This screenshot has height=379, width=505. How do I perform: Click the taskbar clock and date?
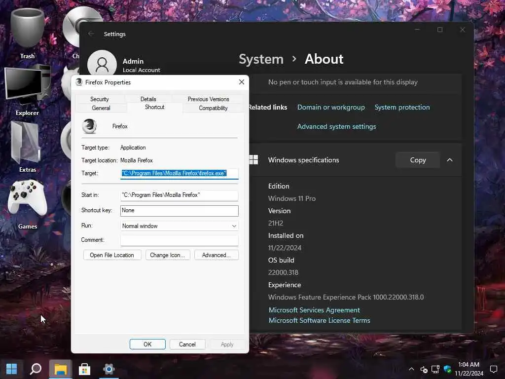(x=469, y=369)
